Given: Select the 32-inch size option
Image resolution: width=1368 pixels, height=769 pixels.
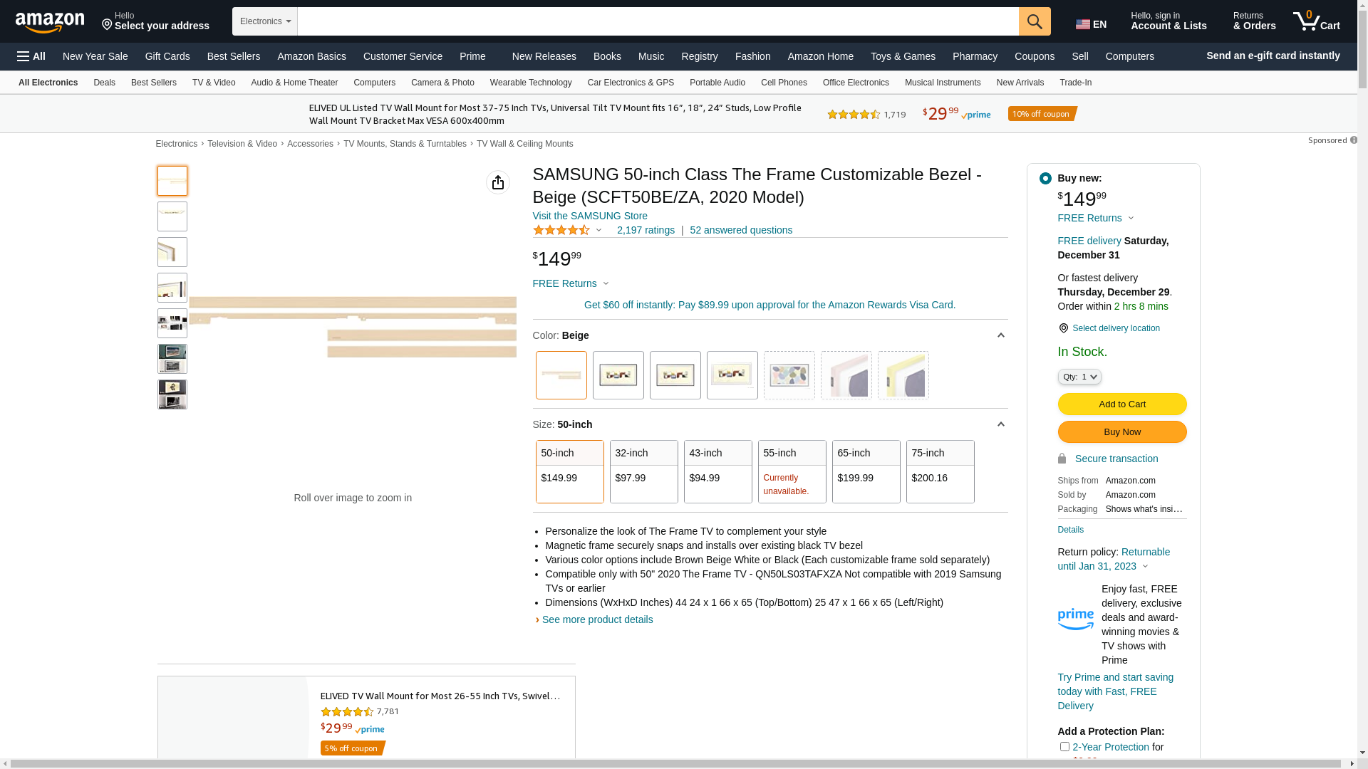Looking at the screenshot, I should pos(644,471).
